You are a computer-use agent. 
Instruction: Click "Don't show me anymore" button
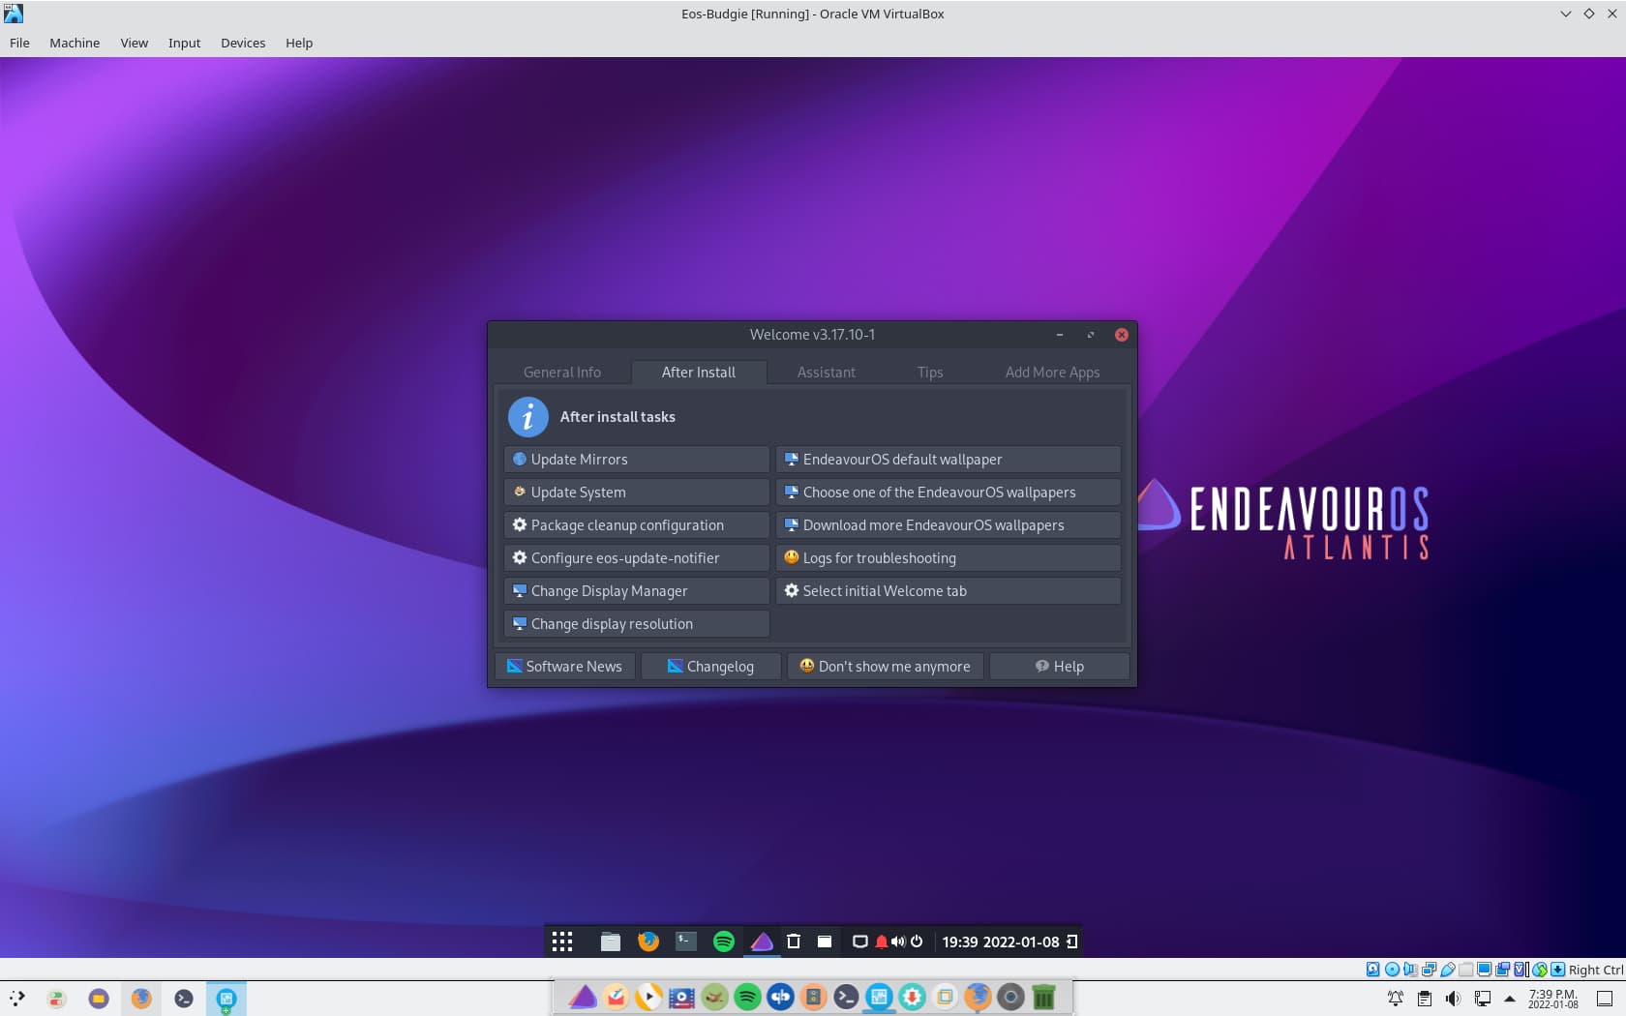[x=885, y=666]
